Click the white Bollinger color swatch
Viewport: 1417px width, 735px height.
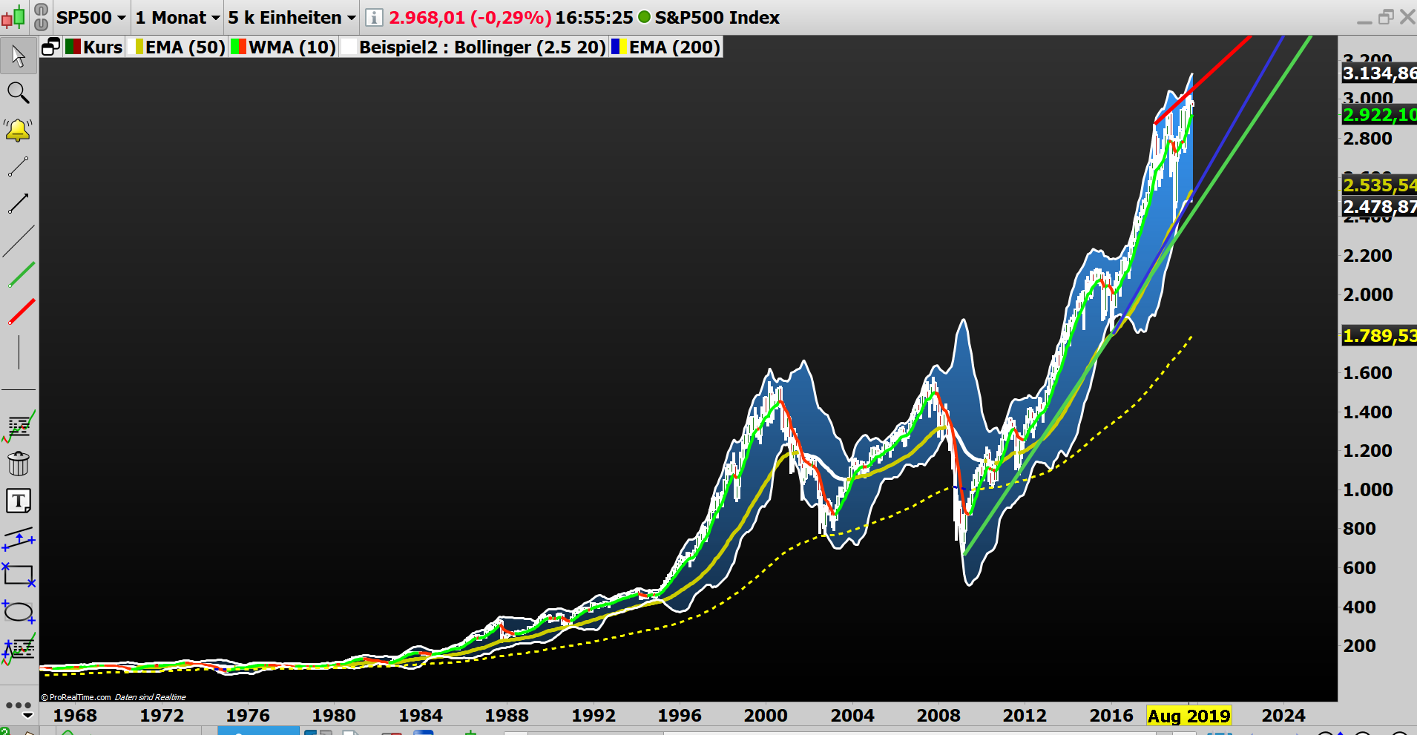click(x=349, y=47)
